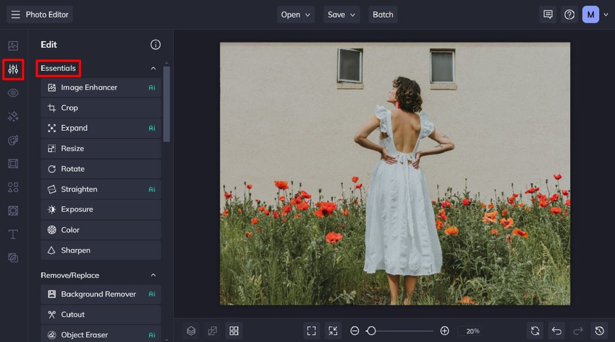Click the Photo Editor menu button
This screenshot has width=615, height=342.
coord(40,14)
